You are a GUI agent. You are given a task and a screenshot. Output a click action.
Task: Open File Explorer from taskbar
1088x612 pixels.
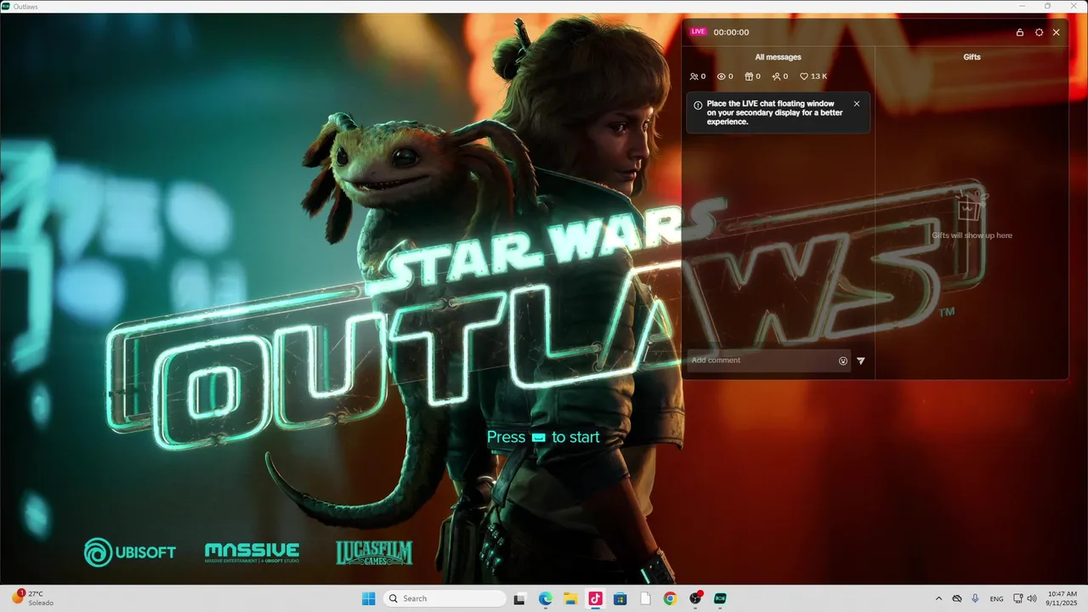570,598
